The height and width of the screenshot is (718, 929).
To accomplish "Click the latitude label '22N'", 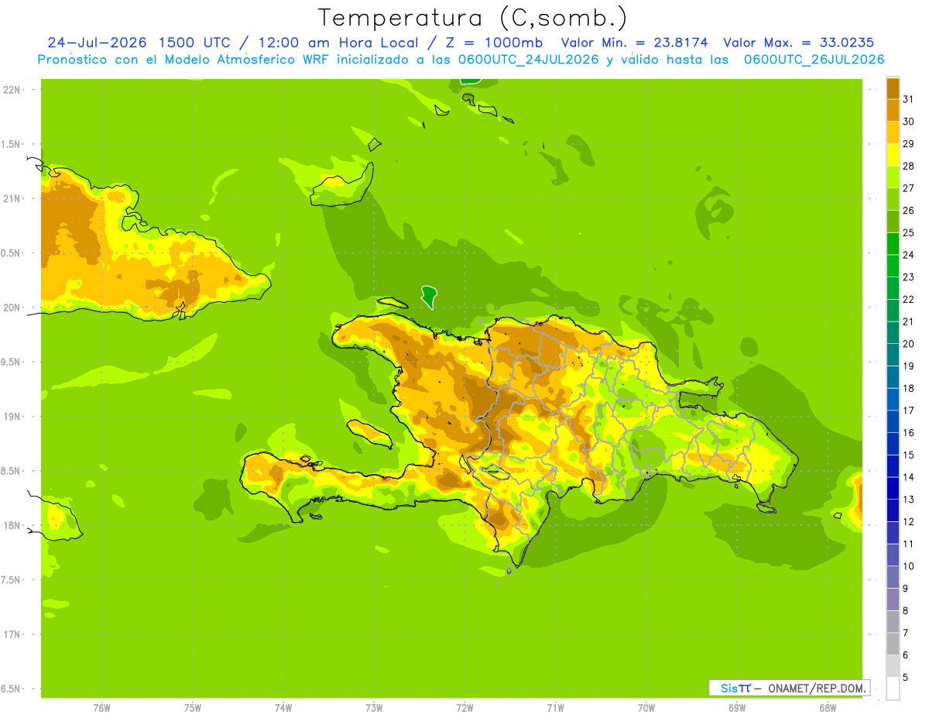I will [12, 90].
